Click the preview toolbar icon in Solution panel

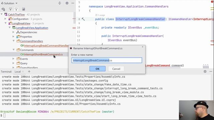coord(23,9)
